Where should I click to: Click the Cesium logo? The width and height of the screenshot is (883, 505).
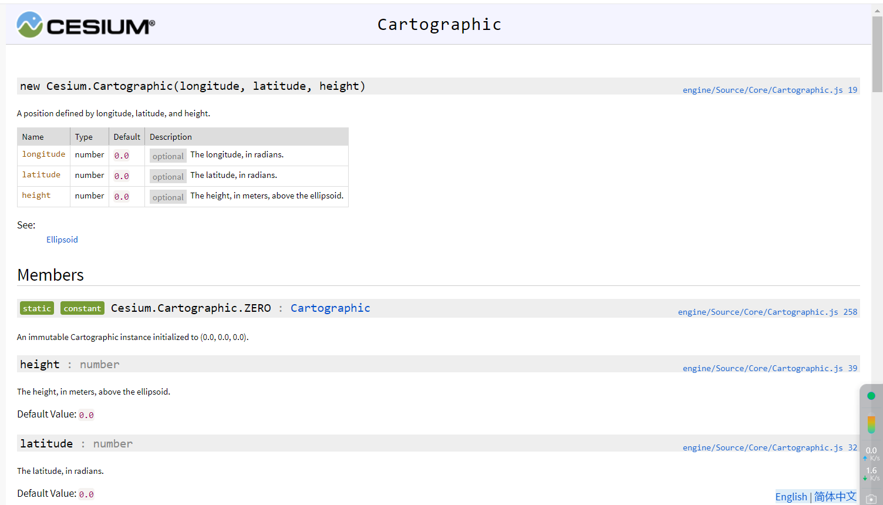pyautogui.click(x=86, y=25)
